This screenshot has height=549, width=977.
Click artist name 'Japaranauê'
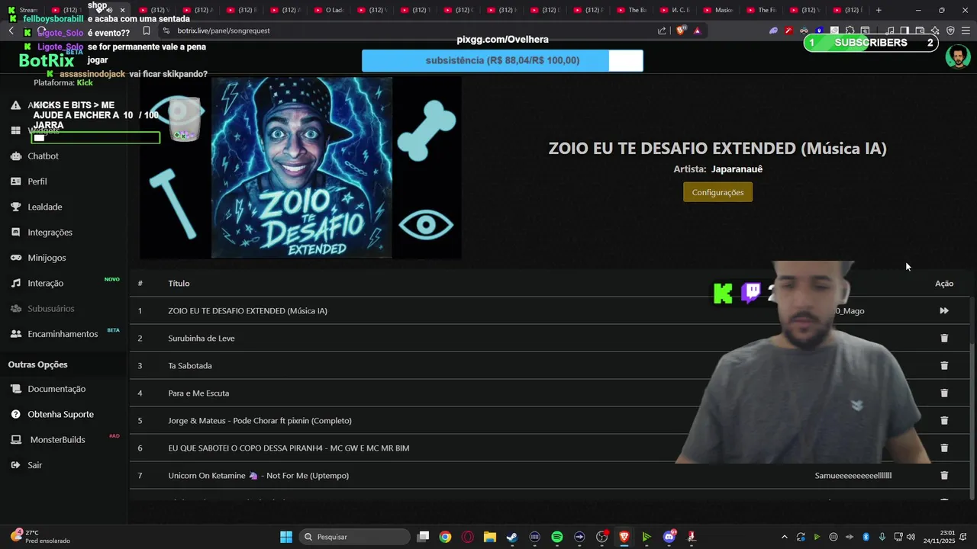[x=737, y=169]
